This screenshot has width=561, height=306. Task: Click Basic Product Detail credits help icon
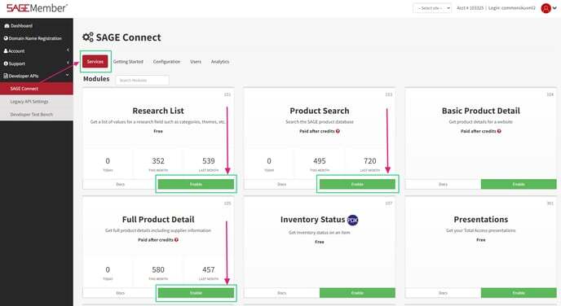499,131
